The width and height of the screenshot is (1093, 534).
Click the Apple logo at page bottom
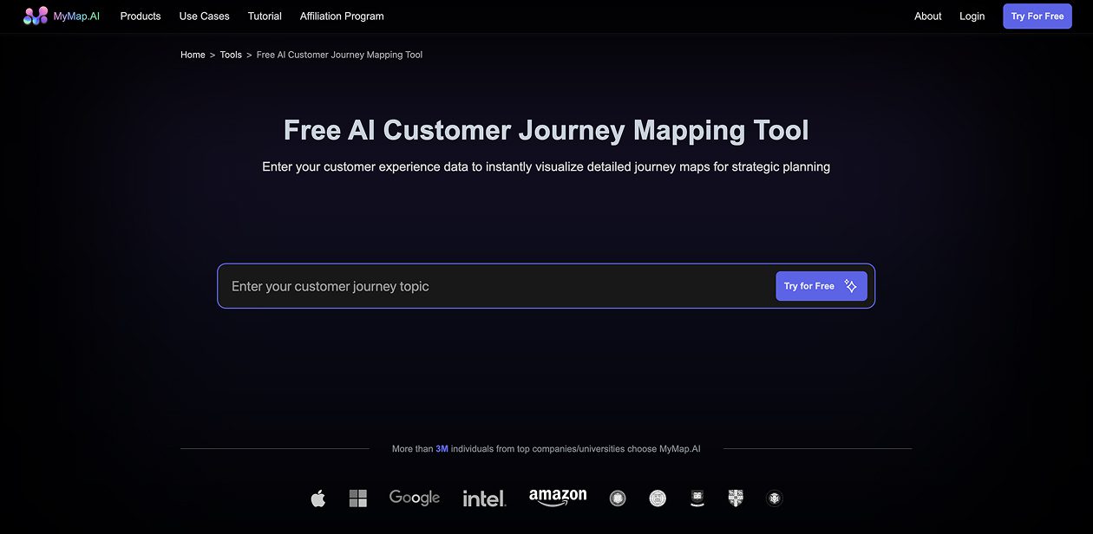(x=317, y=498)
